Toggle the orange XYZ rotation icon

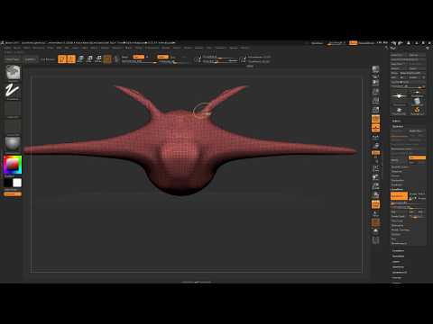[375, 153]
